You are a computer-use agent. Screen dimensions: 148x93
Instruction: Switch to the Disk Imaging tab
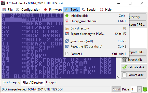11,82
